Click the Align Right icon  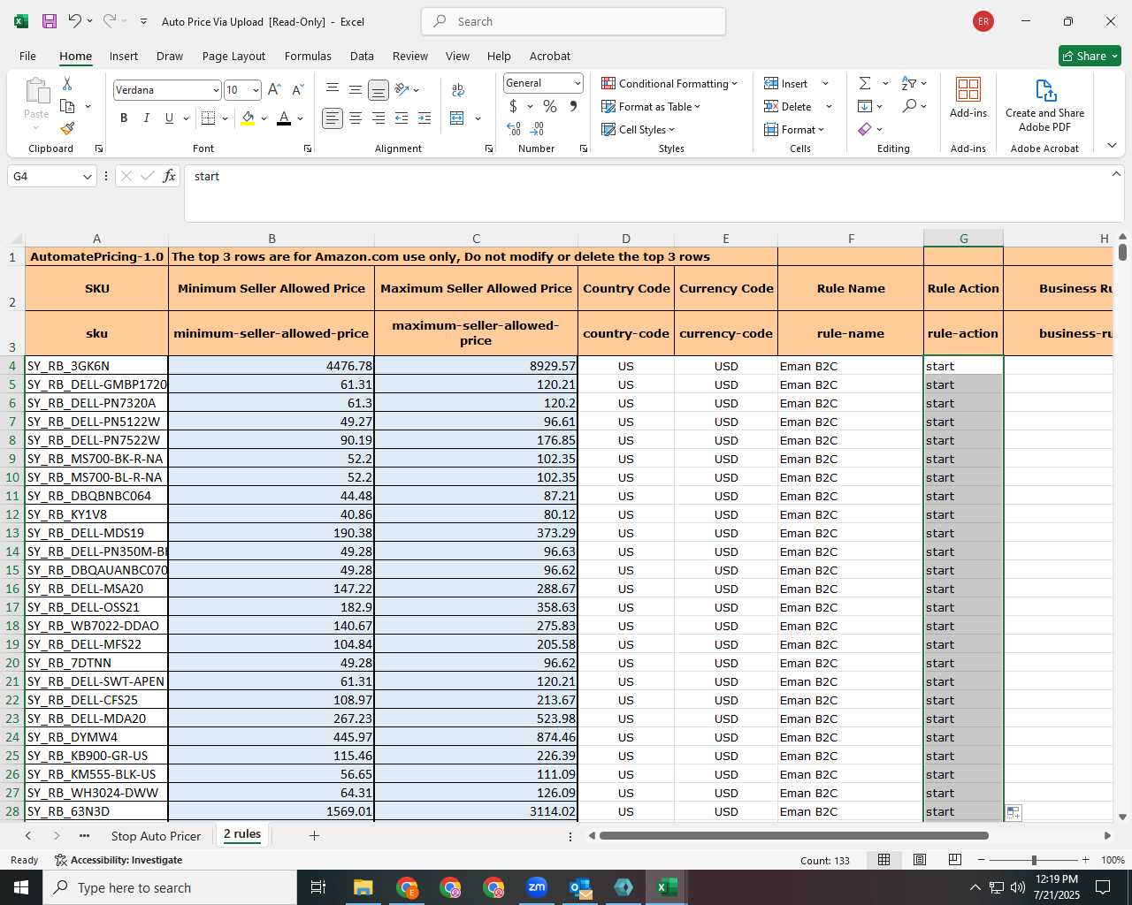point(379,118)
